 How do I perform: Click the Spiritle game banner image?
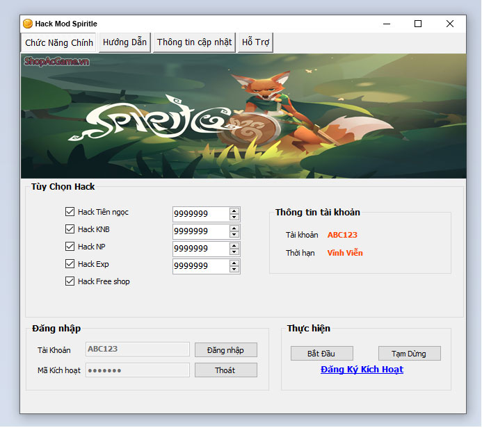pos(243,116)
